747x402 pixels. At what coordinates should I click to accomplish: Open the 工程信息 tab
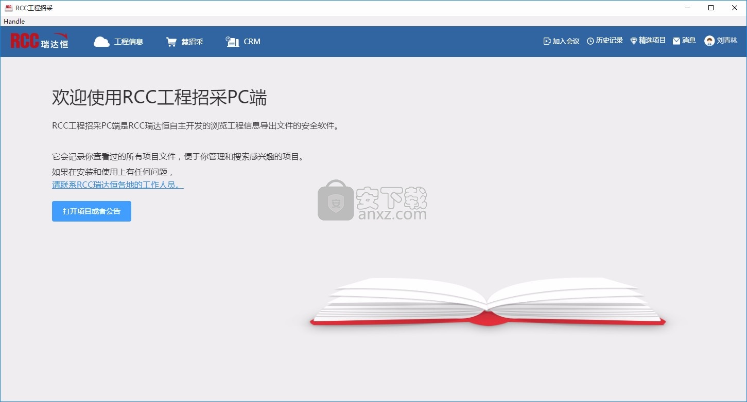pyautogui.click(x=129, y=42)
